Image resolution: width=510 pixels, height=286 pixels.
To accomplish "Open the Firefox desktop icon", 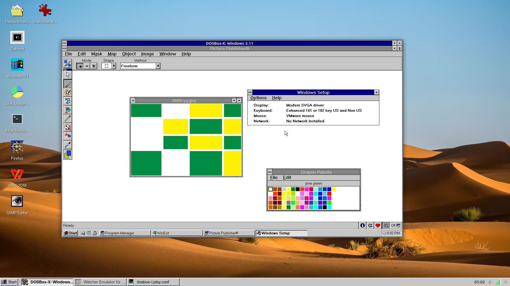I will point(17,150).
